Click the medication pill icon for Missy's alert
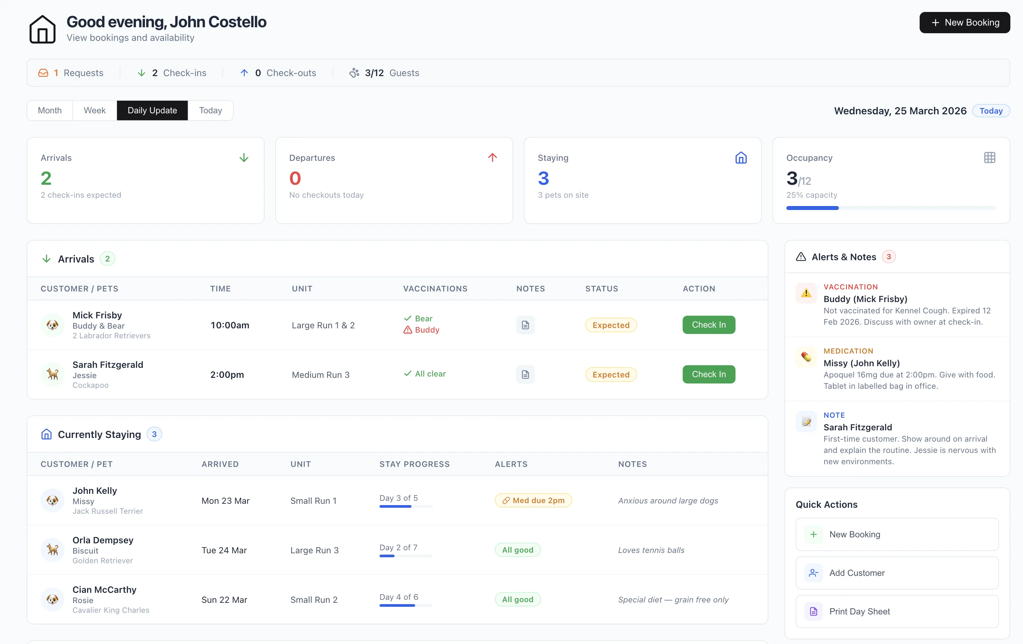 (806, 357)
